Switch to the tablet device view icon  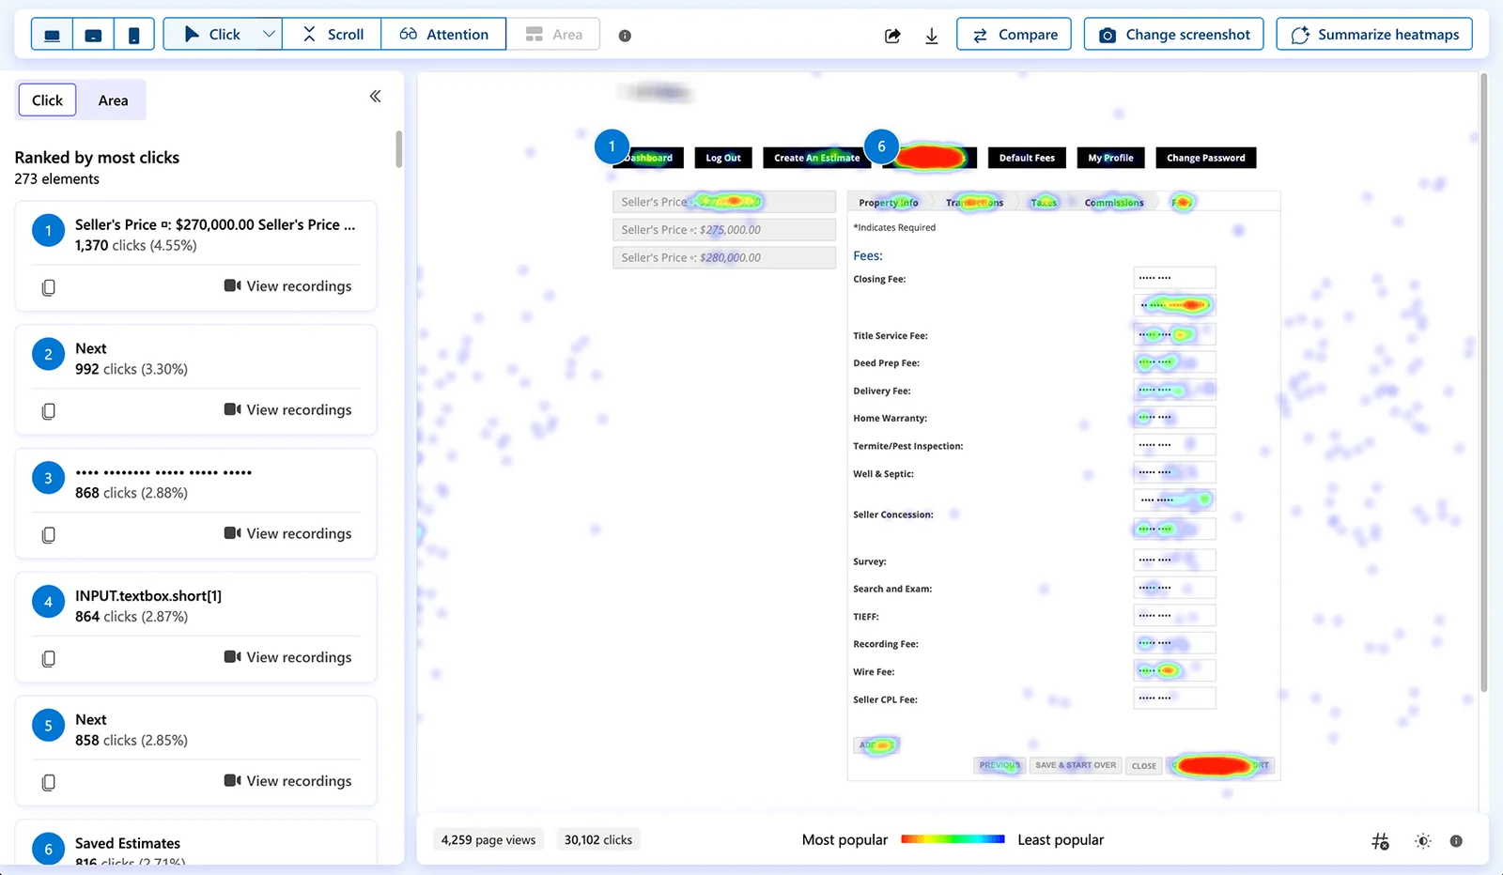[93, 35]
